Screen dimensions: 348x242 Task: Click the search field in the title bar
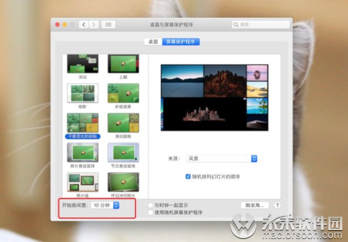[x=261, y=25]
